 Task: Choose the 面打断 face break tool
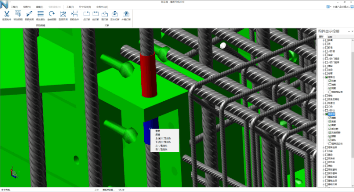pos(104,16)
